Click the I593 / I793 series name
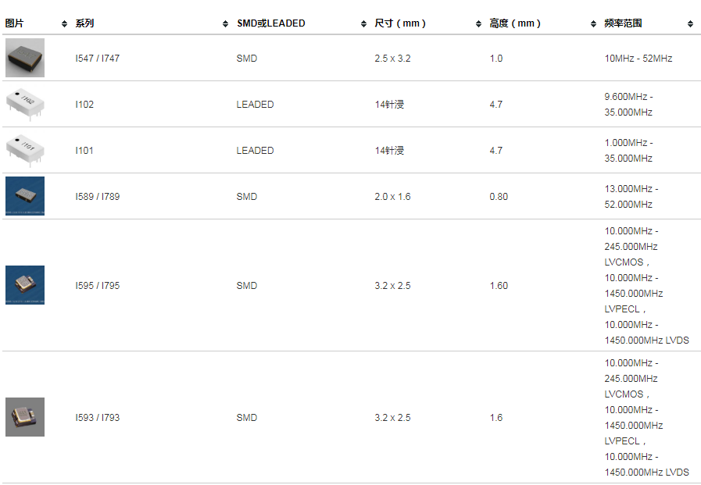The height and width of the screenshot is (485, 701). pyautogui.click(x=98, y=418)
